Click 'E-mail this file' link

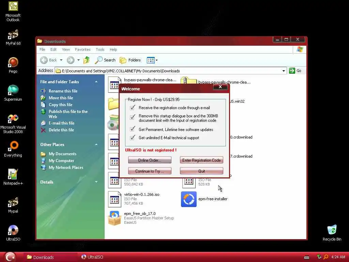pyautogui.click(x=61, y=123)
